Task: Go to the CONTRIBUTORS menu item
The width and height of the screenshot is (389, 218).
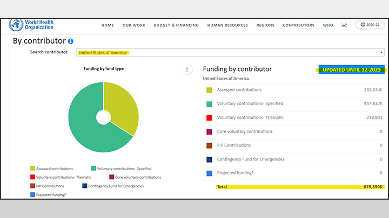Action: point(298,25)
